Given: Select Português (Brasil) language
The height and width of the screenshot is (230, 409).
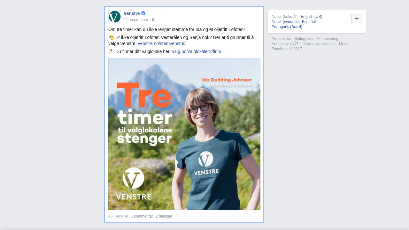Looking at the screenshot, I should (287, 27).
